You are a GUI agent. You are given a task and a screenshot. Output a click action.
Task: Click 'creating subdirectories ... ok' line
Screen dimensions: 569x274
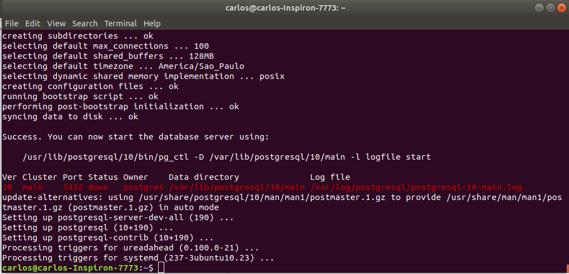coord(78,36)
